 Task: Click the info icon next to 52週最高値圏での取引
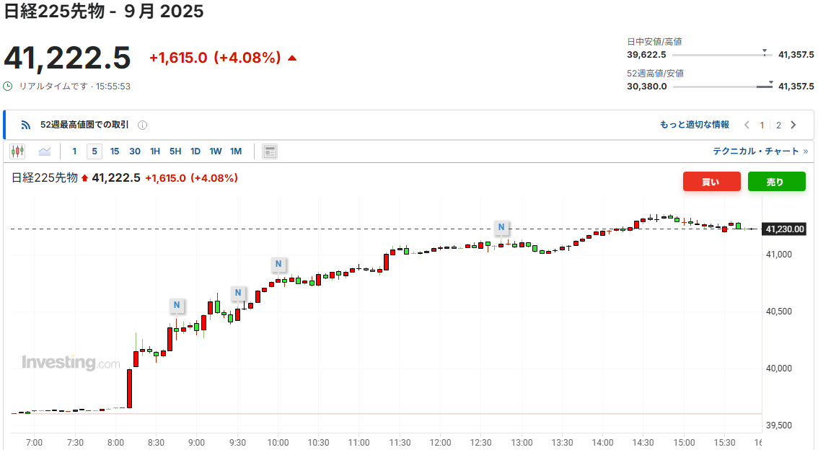point(142,125)
